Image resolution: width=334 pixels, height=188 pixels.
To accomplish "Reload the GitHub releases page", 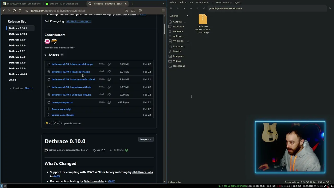I will (14, 11).
